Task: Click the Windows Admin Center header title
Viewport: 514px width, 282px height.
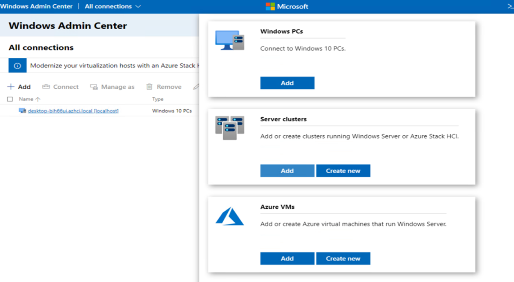Action: point(36,7)
